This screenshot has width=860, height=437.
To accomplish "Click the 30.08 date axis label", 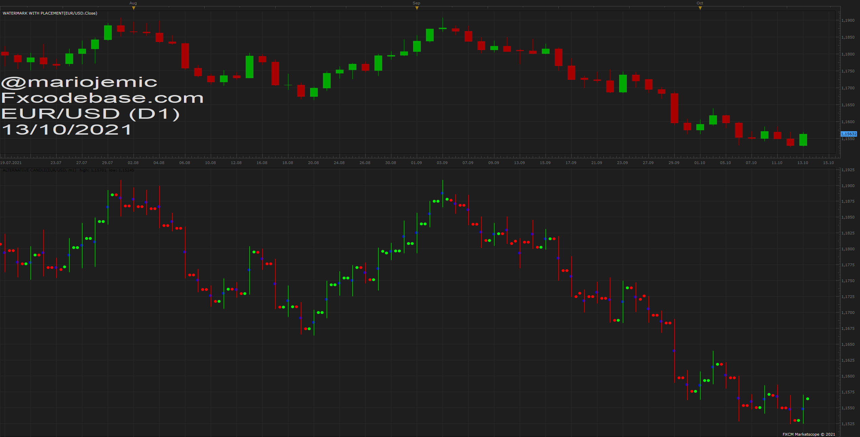I will point(391,163).
